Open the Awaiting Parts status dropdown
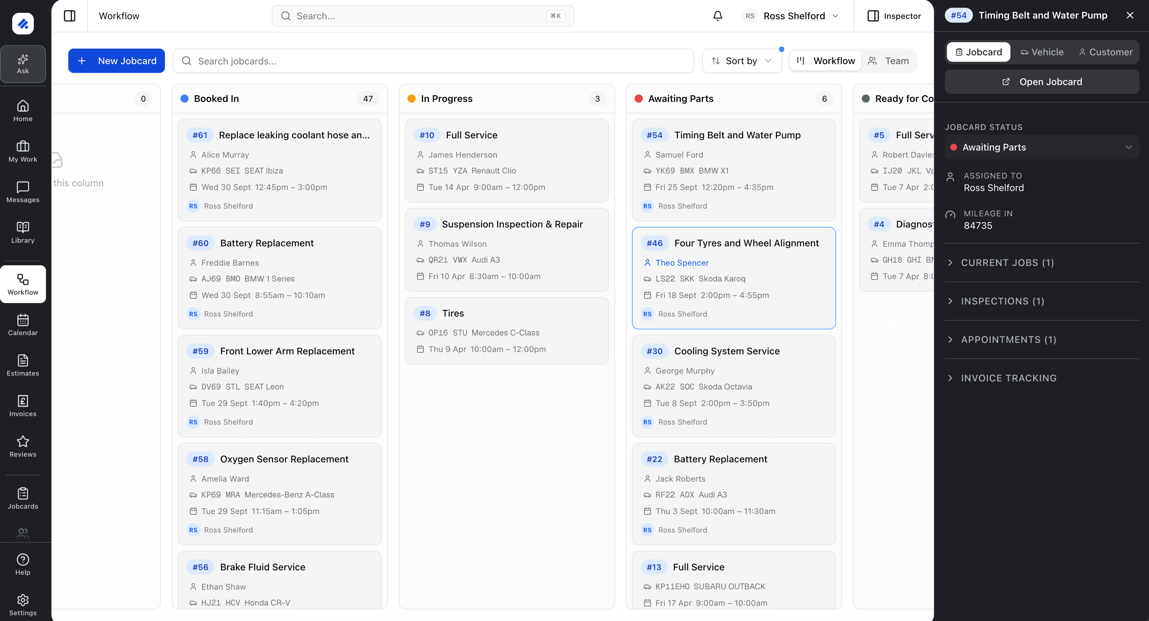The image size is (1149, 621). point(1042,147)
